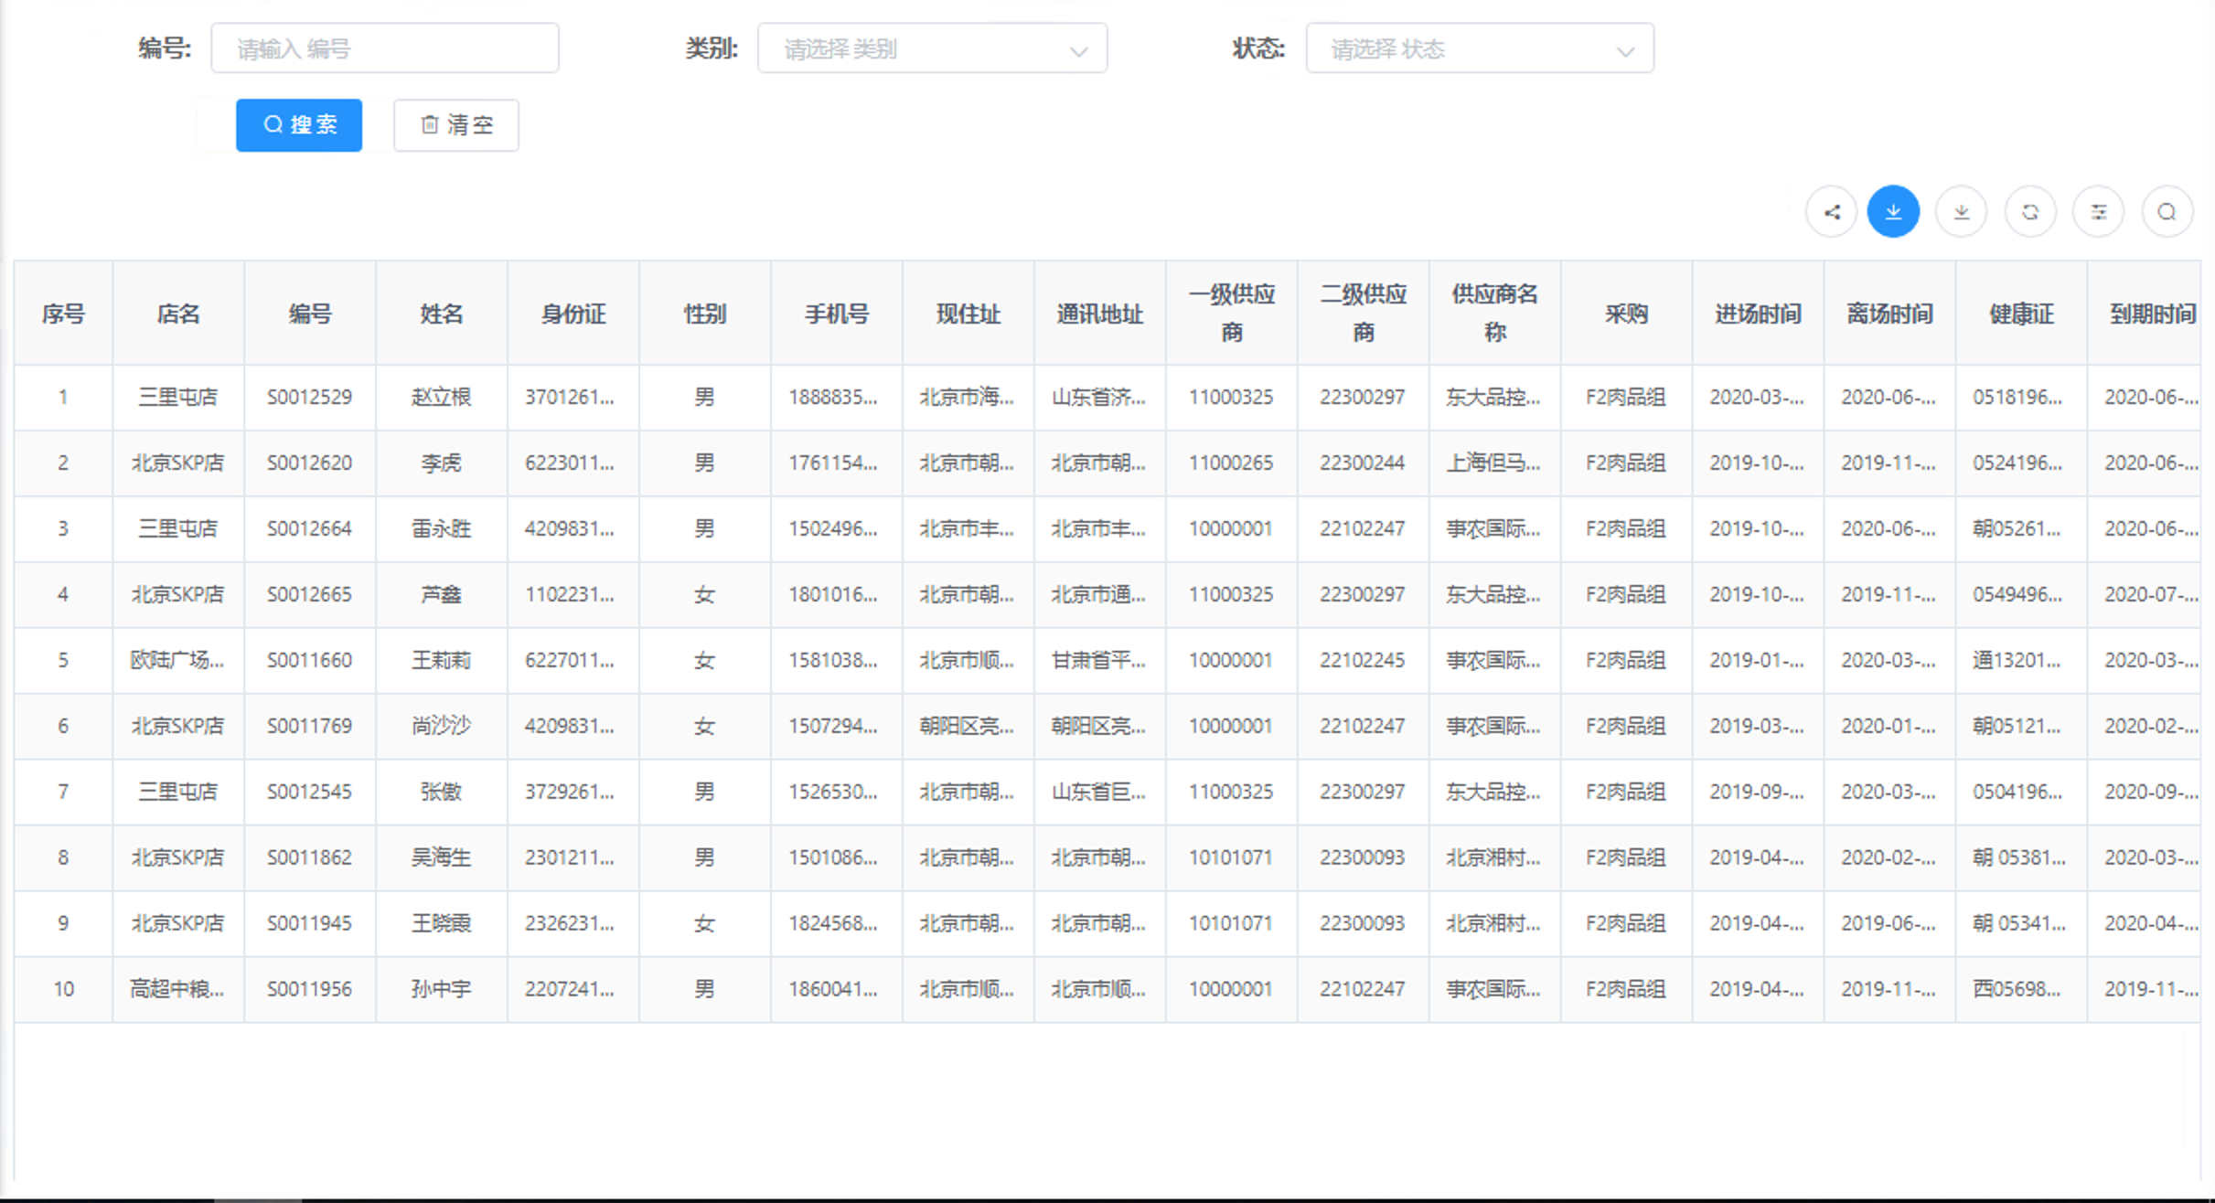The image size is (2215, 1203).
Task: Click the share icon above the table
Action: 1832,211
